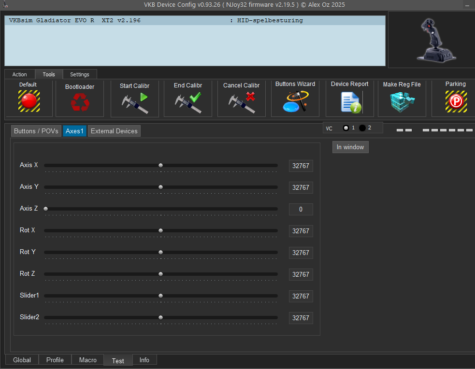
Task: Click the Axis X value field 32767
Action: tap(301, 166)
